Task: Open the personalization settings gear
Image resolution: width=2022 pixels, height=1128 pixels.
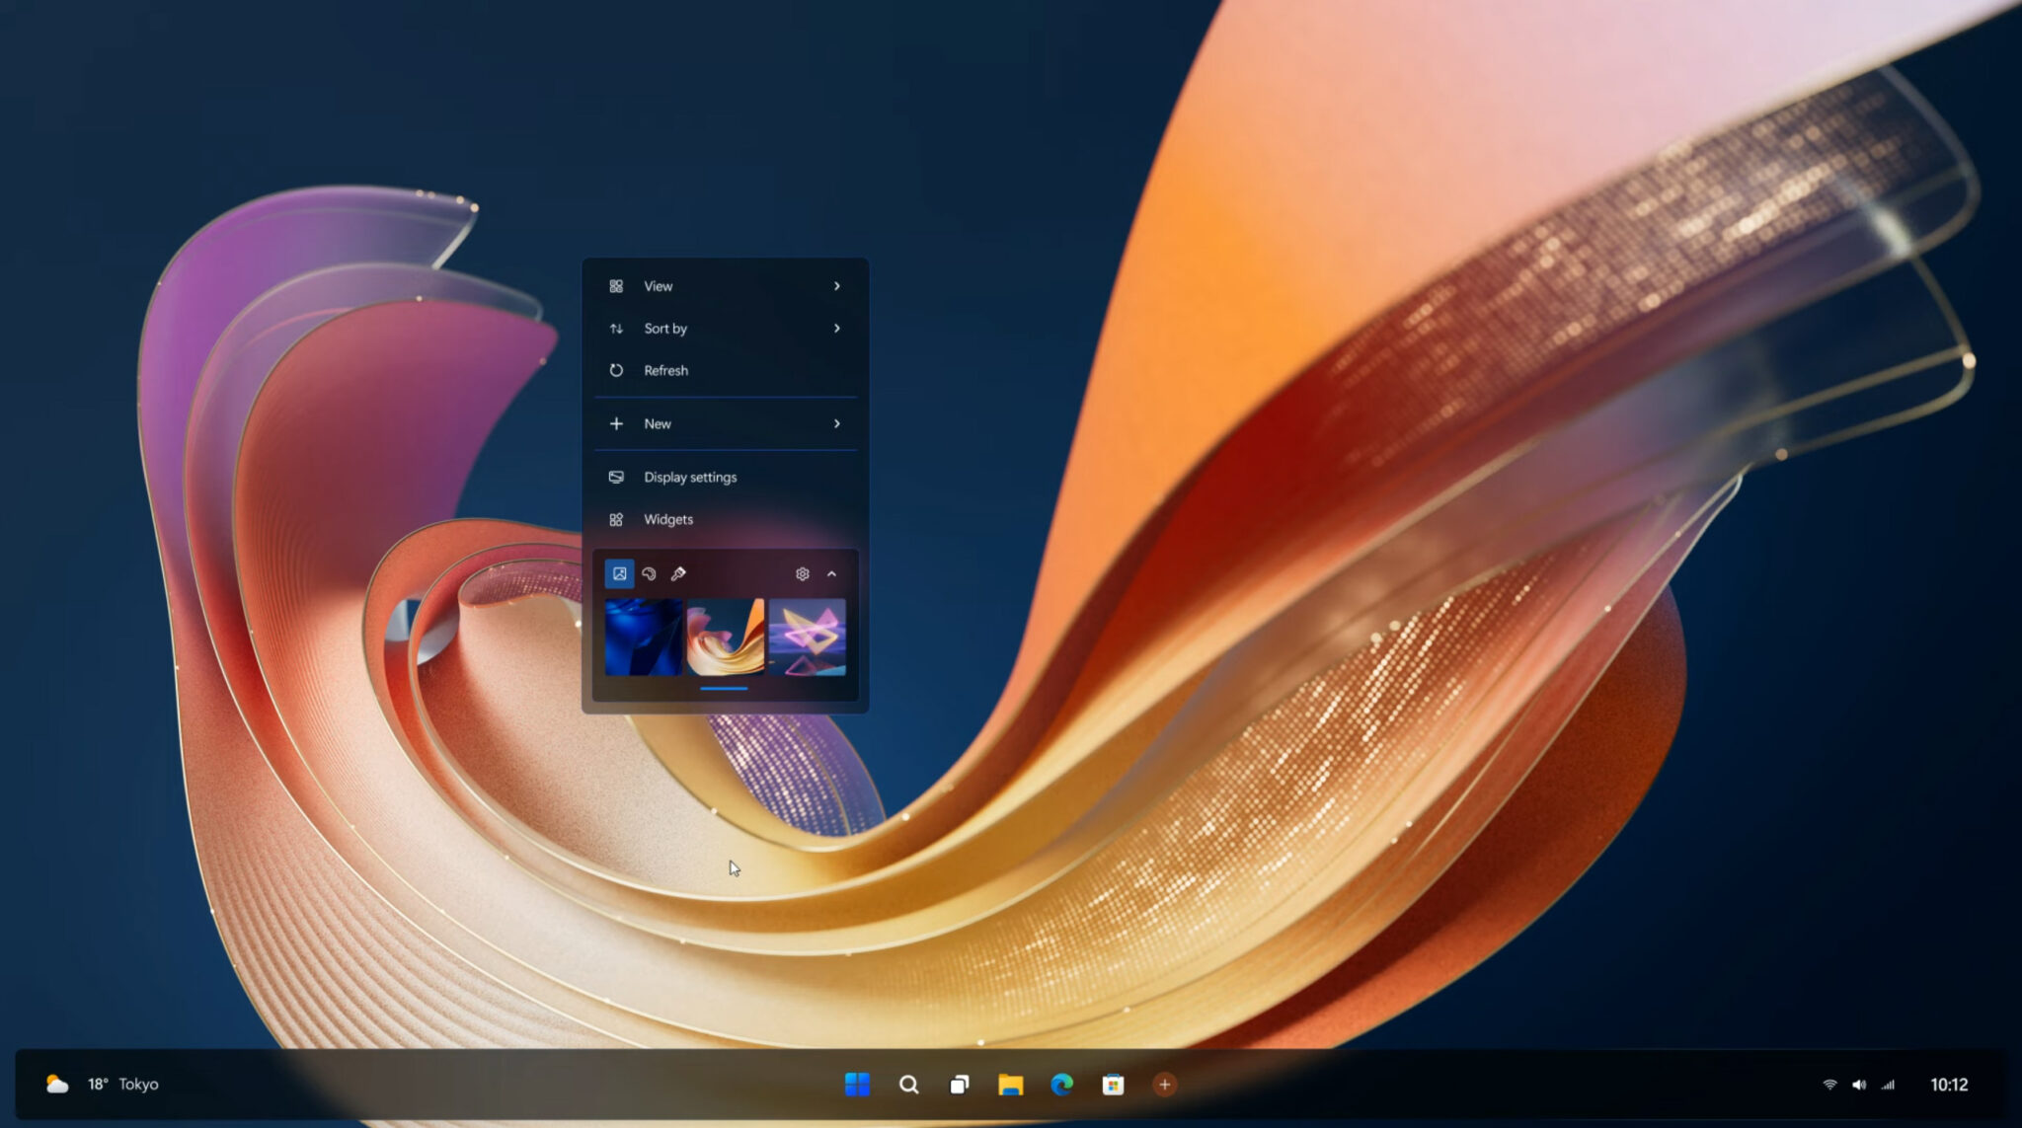Action: (x=802, y=573)
